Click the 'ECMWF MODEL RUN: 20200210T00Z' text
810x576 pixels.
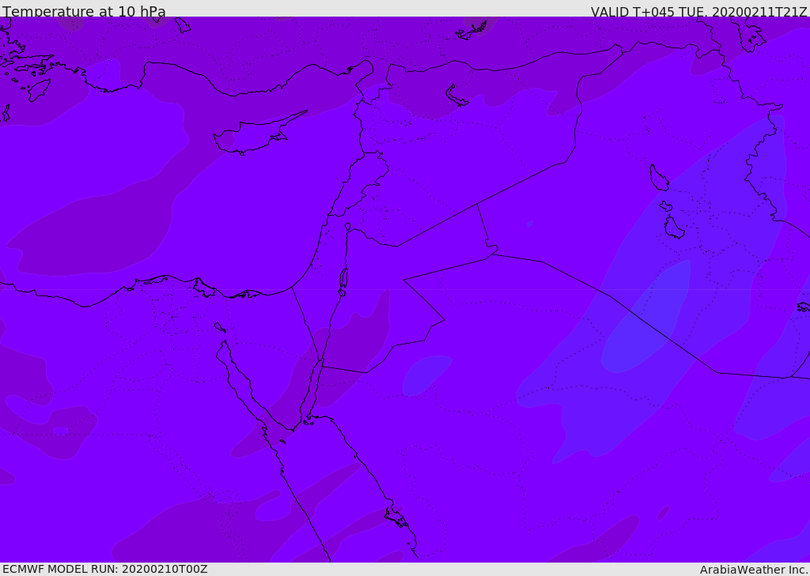point(105,569)
